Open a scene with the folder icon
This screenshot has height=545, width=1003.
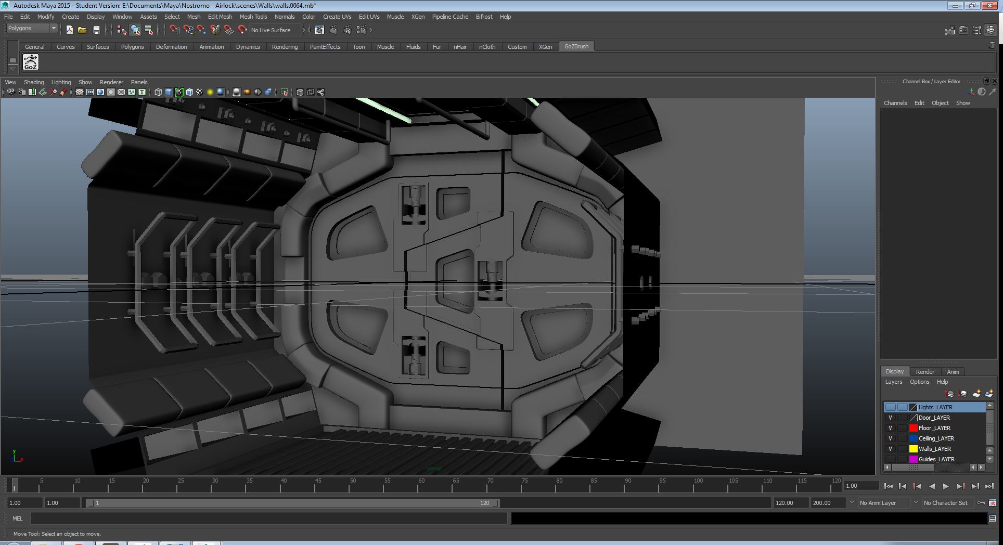pos(82,30)
